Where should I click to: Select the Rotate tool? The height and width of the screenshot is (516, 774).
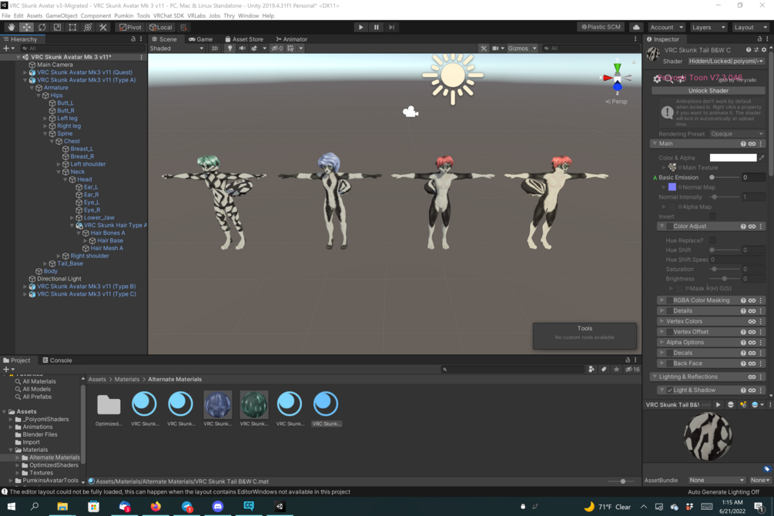coord(42,27)
